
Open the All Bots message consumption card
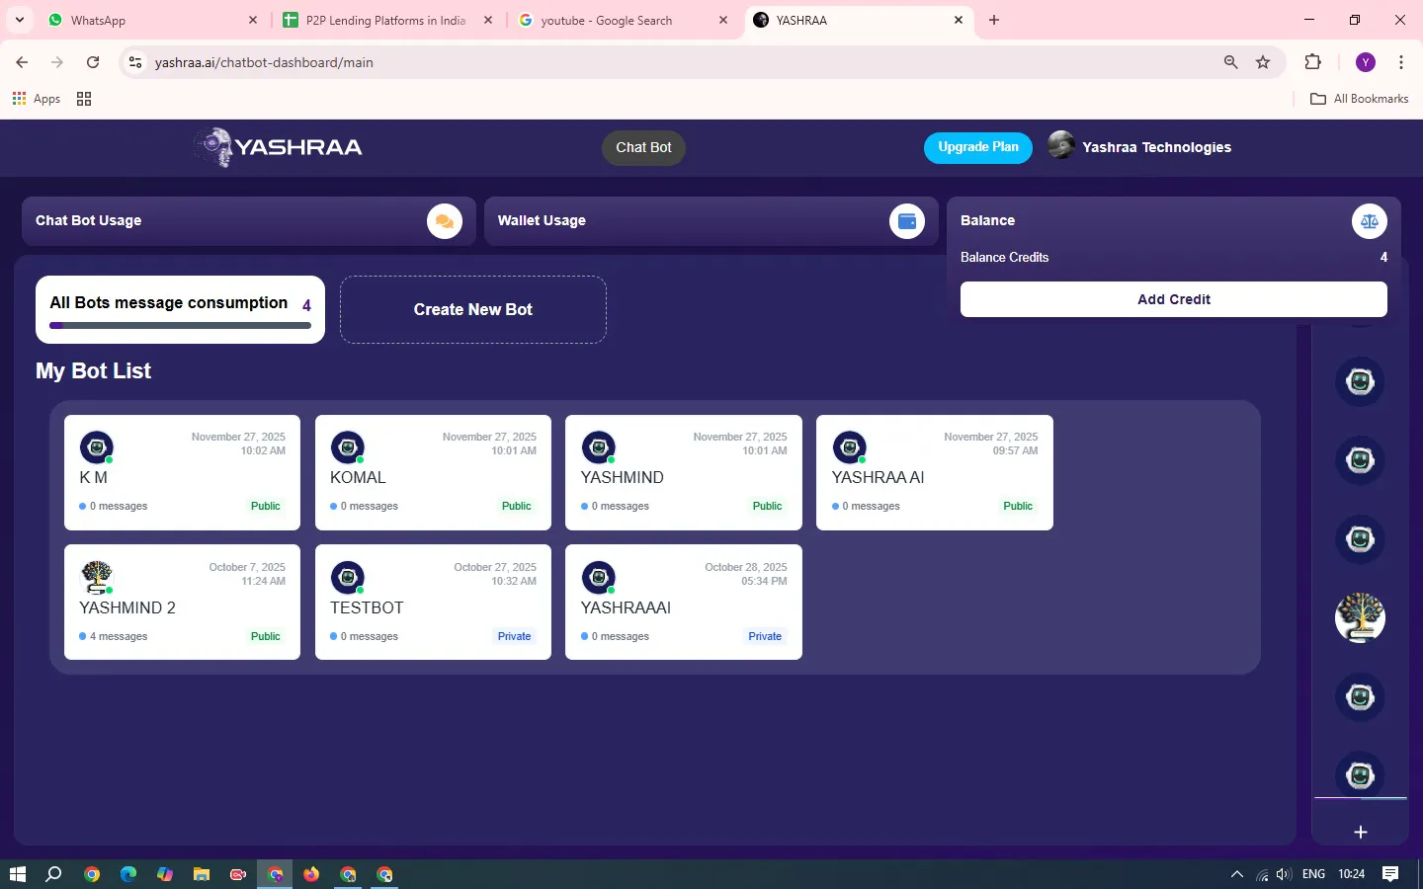point(180,309)
